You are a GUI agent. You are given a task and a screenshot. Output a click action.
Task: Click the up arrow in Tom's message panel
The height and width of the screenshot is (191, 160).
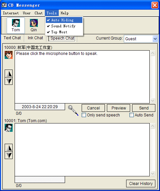[x=9, y=148]
